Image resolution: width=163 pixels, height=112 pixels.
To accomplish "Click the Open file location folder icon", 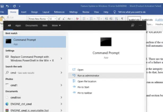I will tap(74, 81).
